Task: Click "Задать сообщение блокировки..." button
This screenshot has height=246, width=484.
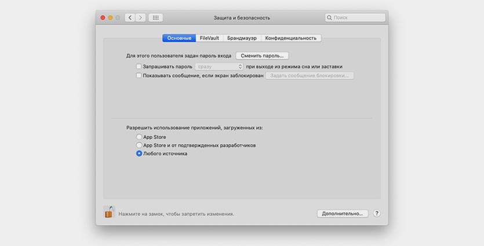Action: pos(310,75)
